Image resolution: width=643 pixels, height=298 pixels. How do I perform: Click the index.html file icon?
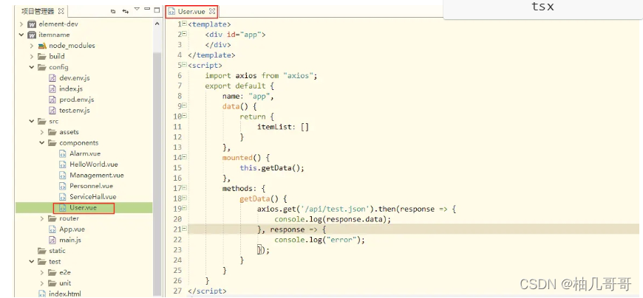(x=42, y=294)
